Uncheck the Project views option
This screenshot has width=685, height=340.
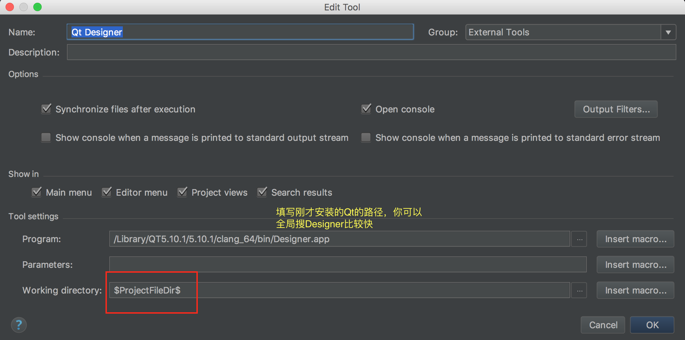182,192
